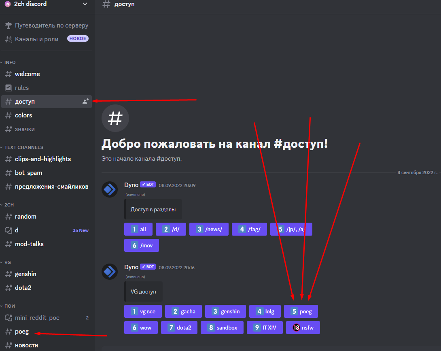Click invite people icon on доступ
The image size is (441, 351).
click(85, 101)
